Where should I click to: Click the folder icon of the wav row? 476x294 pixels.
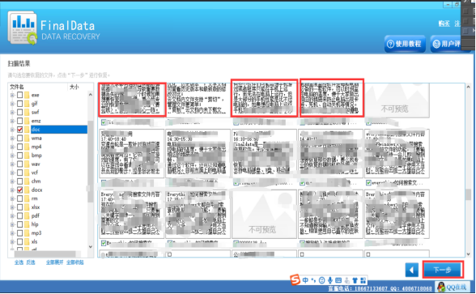[x=28, y=164]
